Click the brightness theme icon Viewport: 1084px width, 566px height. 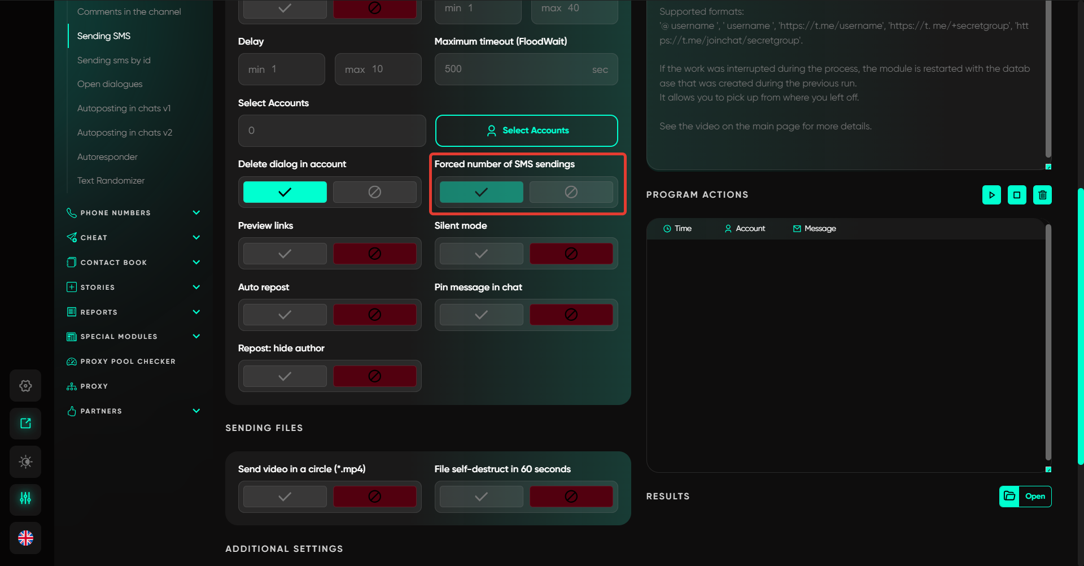25,461
